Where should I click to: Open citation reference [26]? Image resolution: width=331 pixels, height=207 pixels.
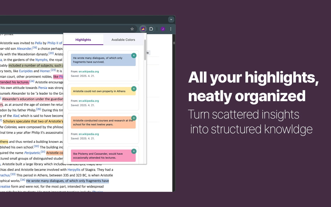(39, 109)
